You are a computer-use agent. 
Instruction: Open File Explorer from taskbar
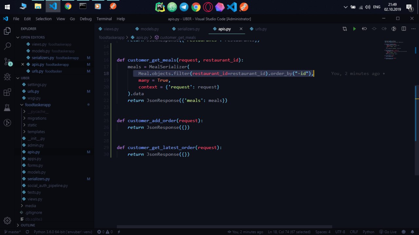(38, 6)
